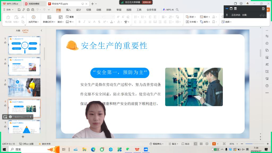
Task: Click the save icon in quick access toolbar
Action: [19, 10]
